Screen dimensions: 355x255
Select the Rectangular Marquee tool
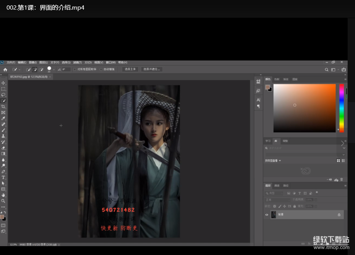(x=3, y=89)
